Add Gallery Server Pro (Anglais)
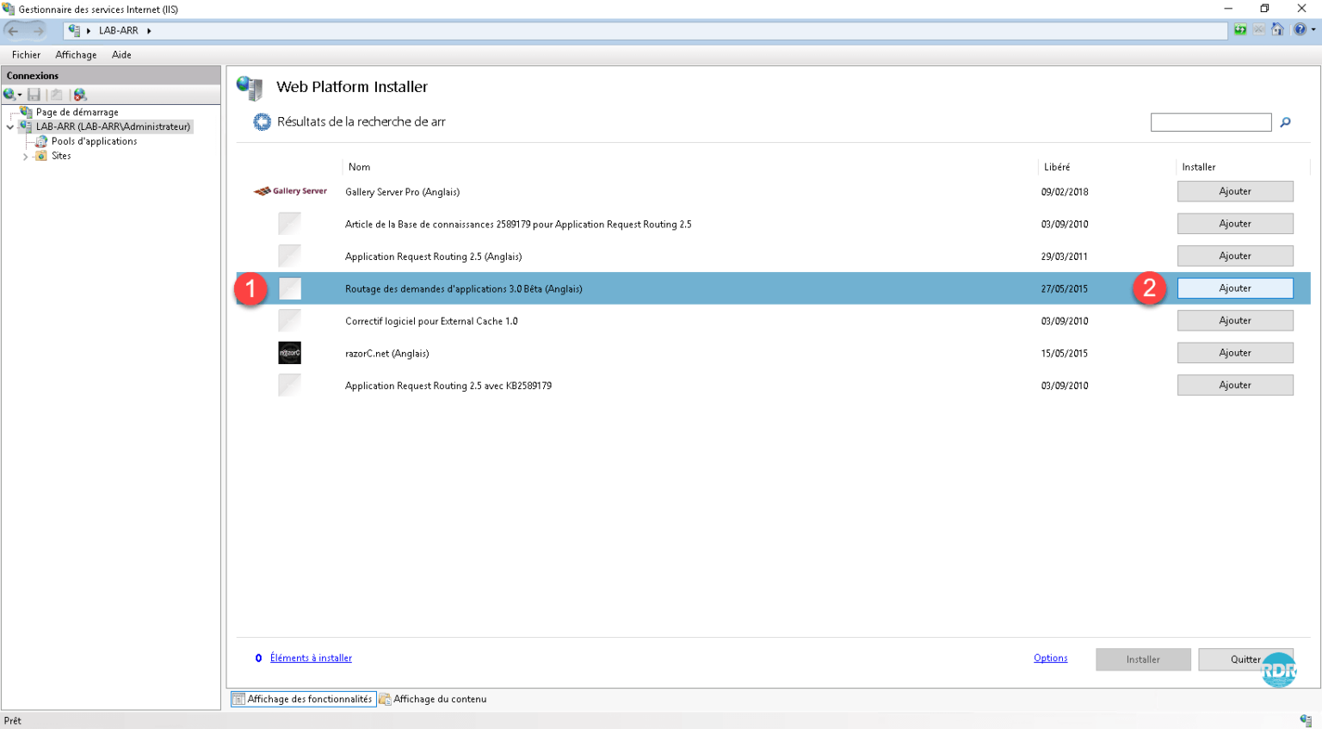Viewport: 1322px width, 729px height. coord(1235,191)
